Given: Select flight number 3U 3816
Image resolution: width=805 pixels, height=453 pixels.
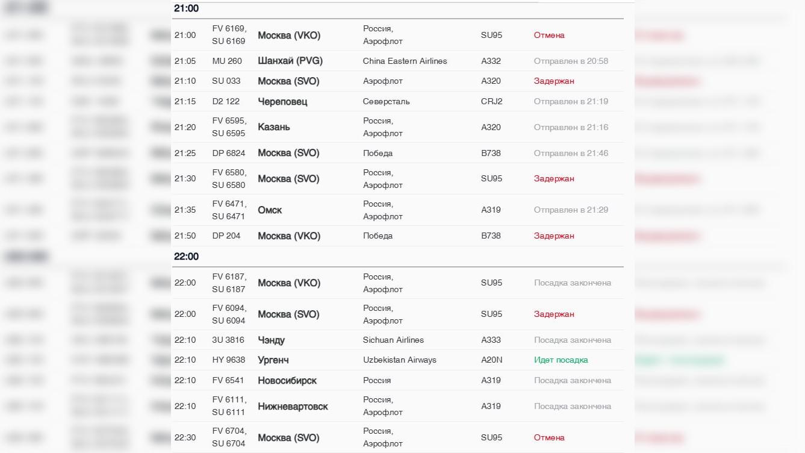Looking at the screenshot, I should pyautogui.click(x=228, y=340).
